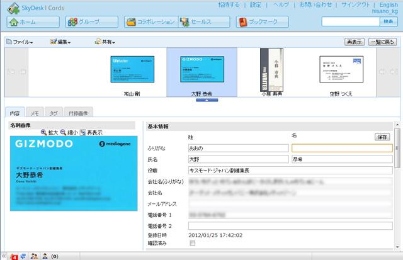Click the 一覧に戻る back to list button
Viewport: 403px width, 260px height.
[382, 42]
